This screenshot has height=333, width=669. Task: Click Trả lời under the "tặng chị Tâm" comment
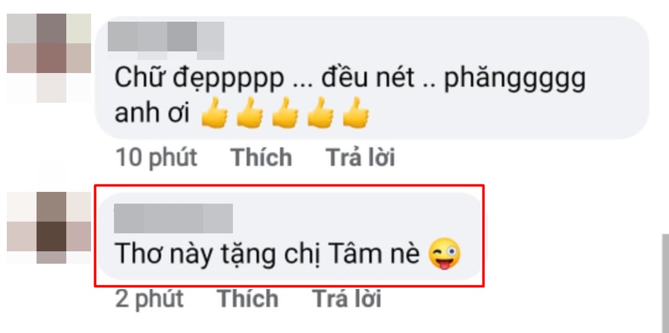[346, 298]
